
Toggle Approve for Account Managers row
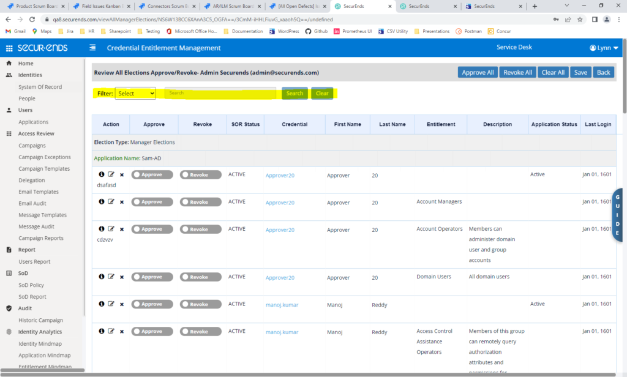coord(152,202)
